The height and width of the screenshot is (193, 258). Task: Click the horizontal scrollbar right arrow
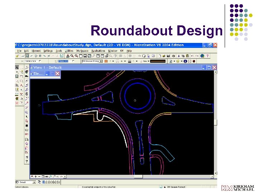[x=212, y=177]
